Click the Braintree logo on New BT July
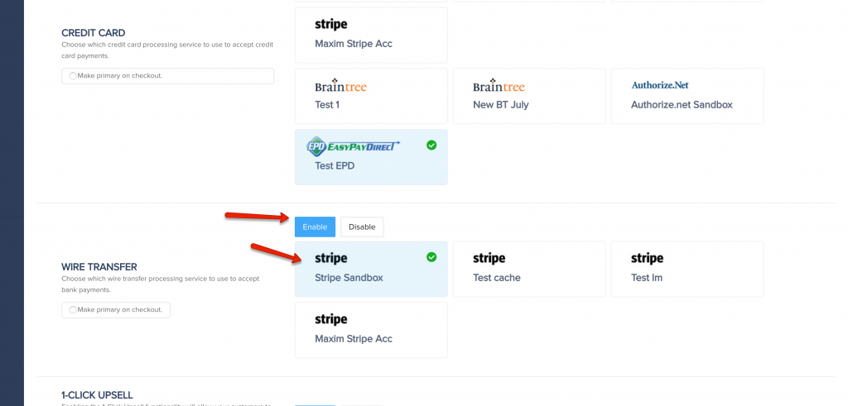The image size is (848, 406). (x=499, y=86)
